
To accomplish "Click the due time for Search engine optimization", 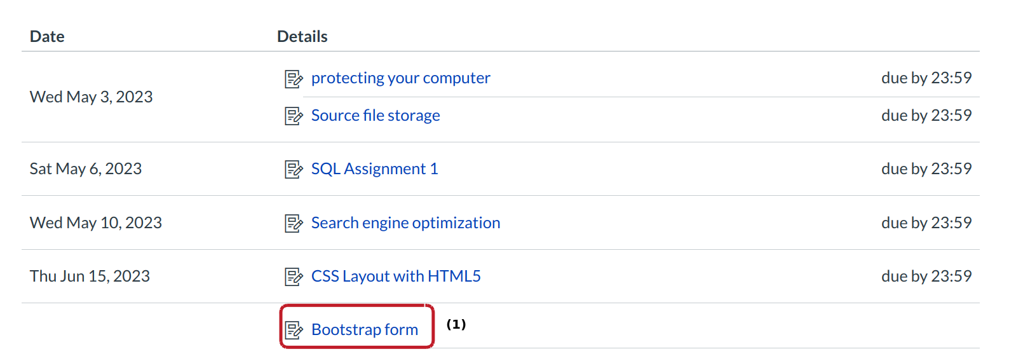I will click(x=926, y=223).
